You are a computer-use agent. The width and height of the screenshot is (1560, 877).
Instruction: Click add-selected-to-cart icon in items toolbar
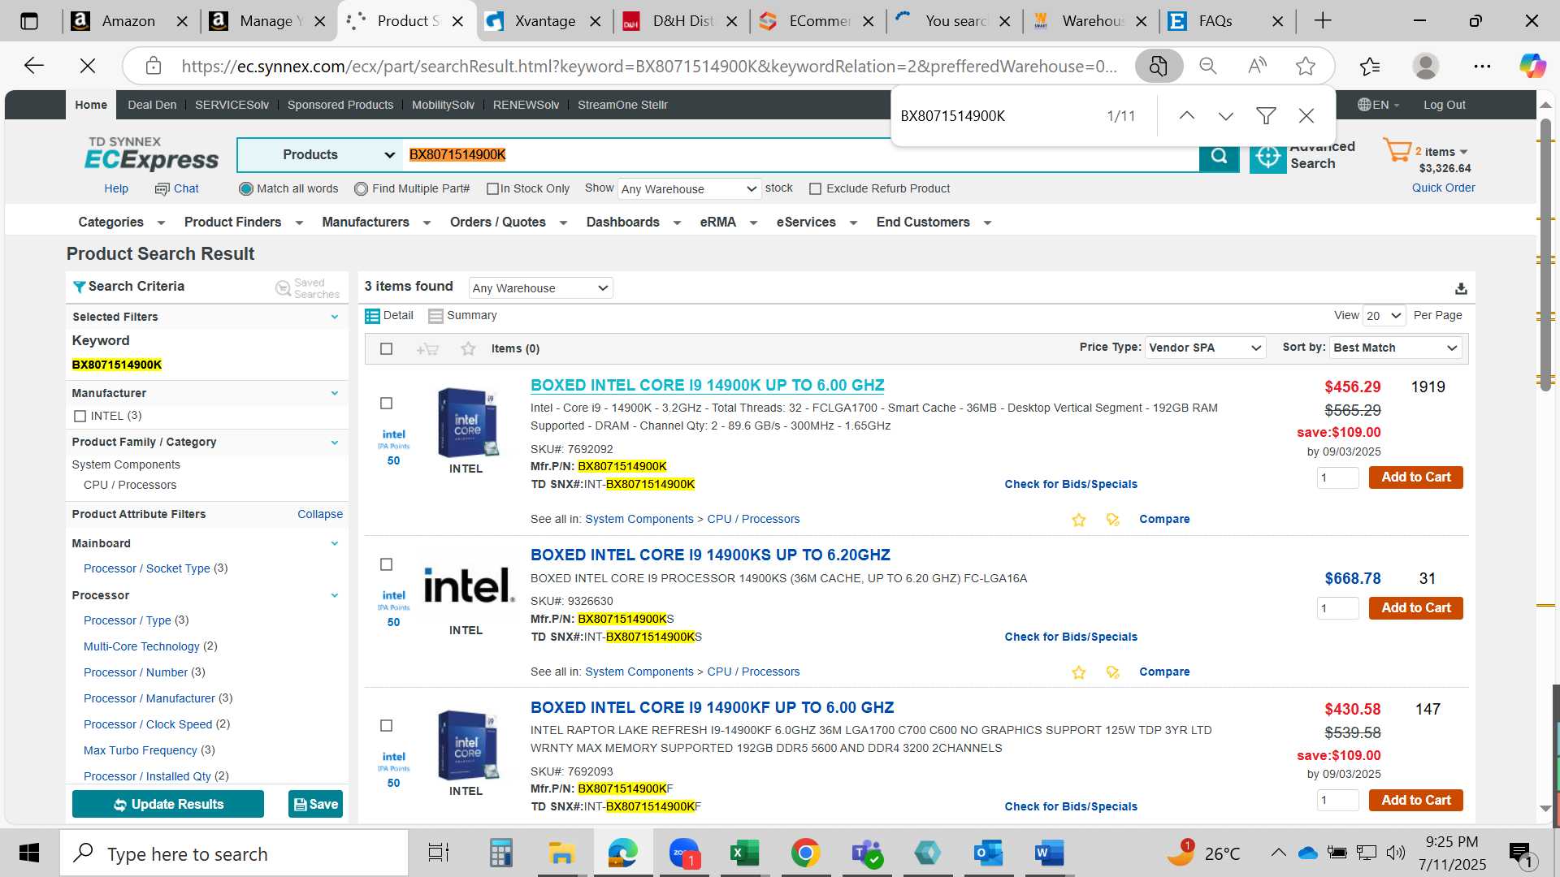coord(427,349)
